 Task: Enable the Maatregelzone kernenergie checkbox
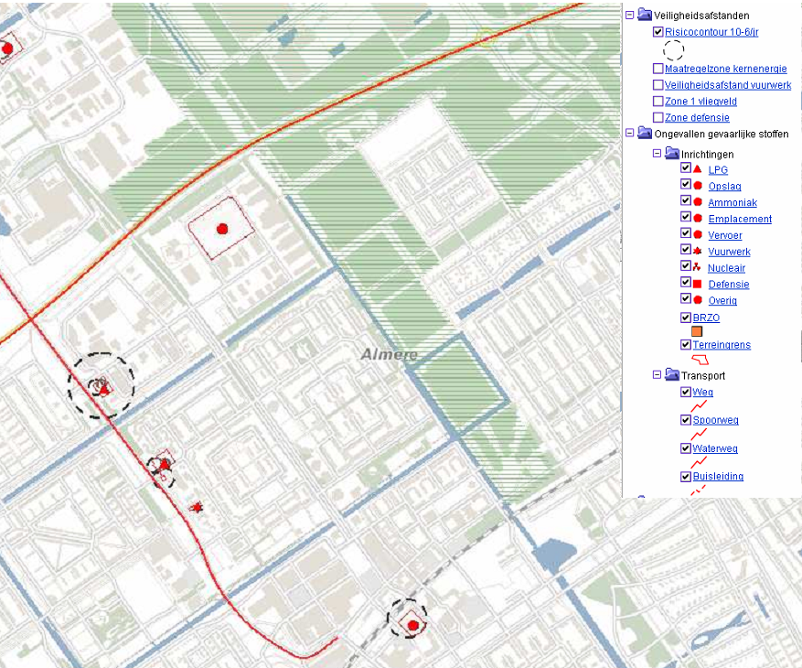(658, 68)
